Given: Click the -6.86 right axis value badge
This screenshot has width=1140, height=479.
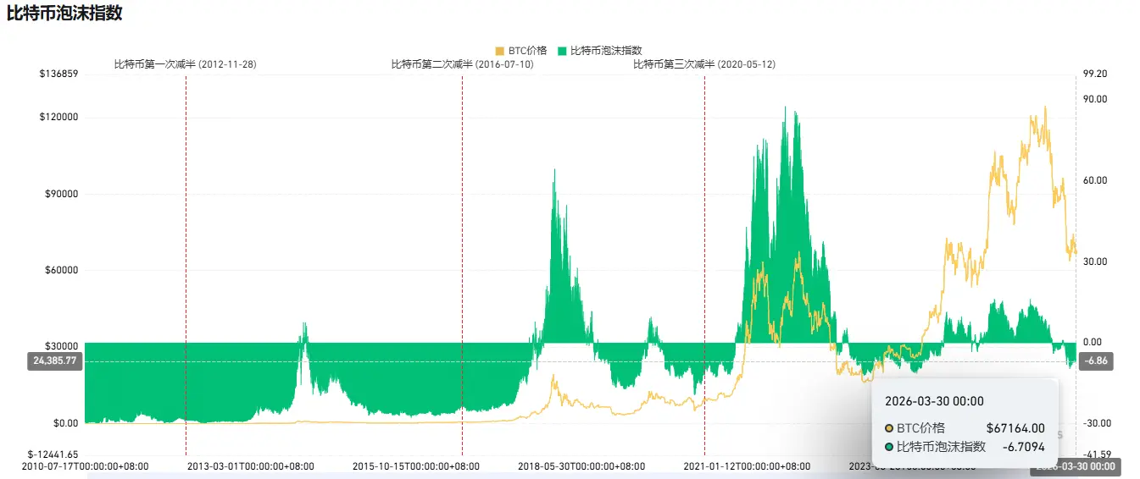Looking at the screenshot, I should click(1094, 361).
